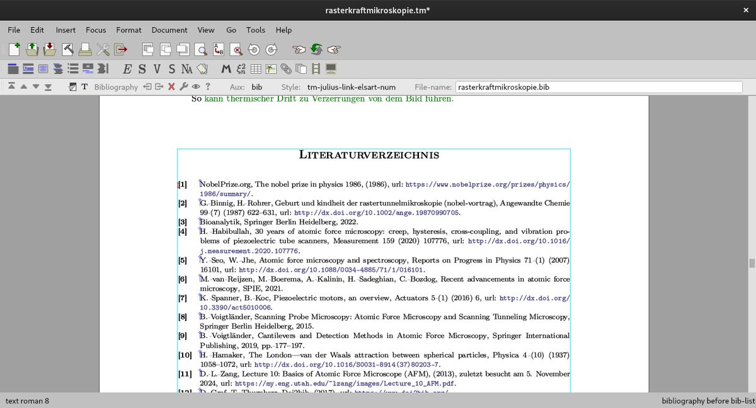Jump to last similar tag arrow
The image size is (756, 408).
(x=49, y=87)
